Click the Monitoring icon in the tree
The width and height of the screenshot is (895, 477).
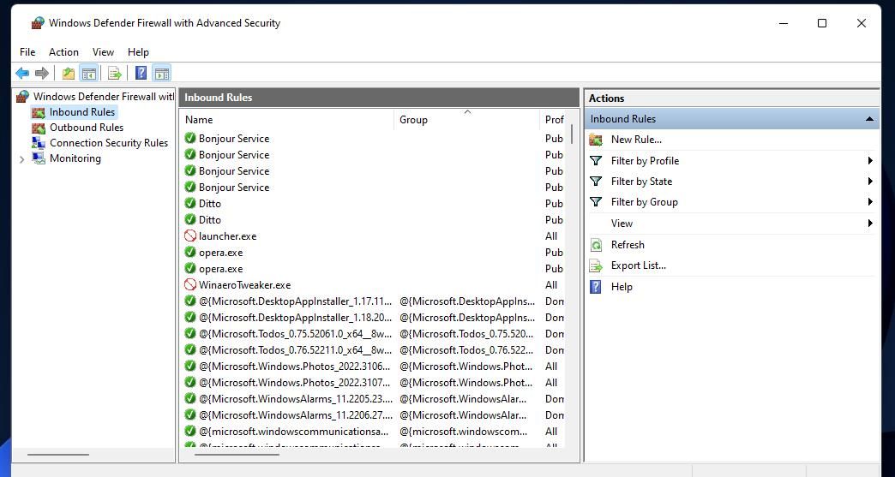tap(39, 158)
